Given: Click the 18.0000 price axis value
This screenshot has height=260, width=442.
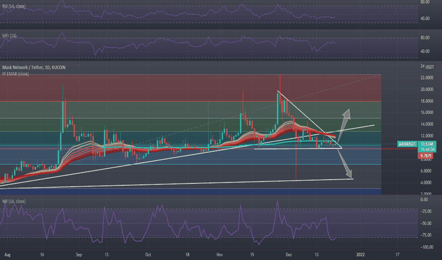Looking at the screenshot, I should click(x=427, y=101).
